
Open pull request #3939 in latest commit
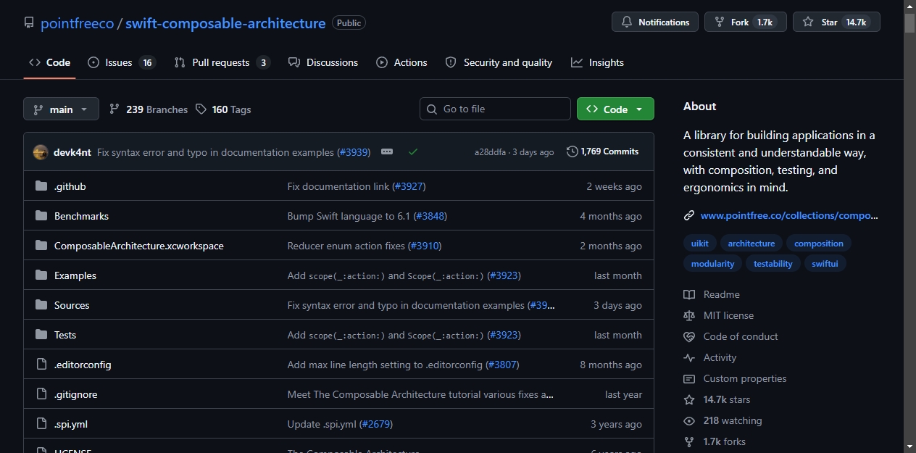354,152
